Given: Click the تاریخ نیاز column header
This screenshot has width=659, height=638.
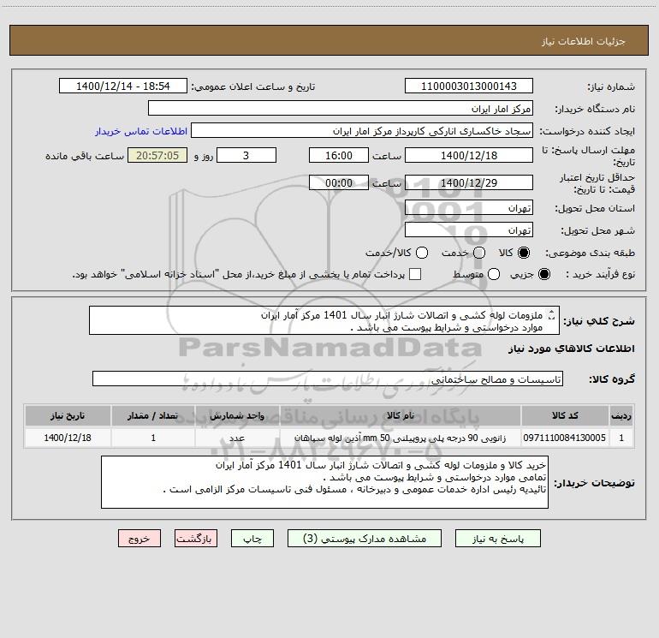Looking at the screenshot, I should pos(68,415).
